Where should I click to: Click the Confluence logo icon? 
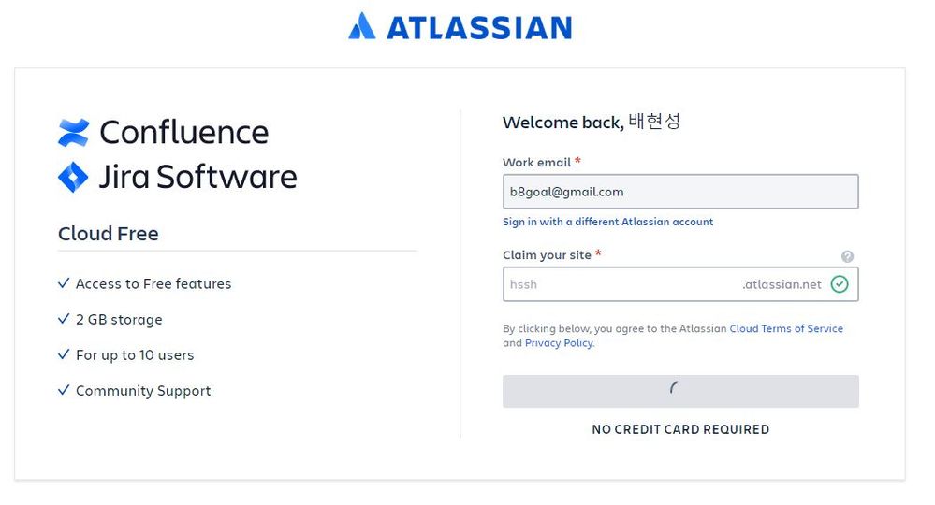click(x=73, y=133)
